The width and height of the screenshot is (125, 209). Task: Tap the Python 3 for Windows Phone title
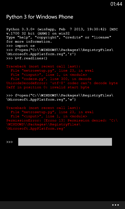(40, 17)
